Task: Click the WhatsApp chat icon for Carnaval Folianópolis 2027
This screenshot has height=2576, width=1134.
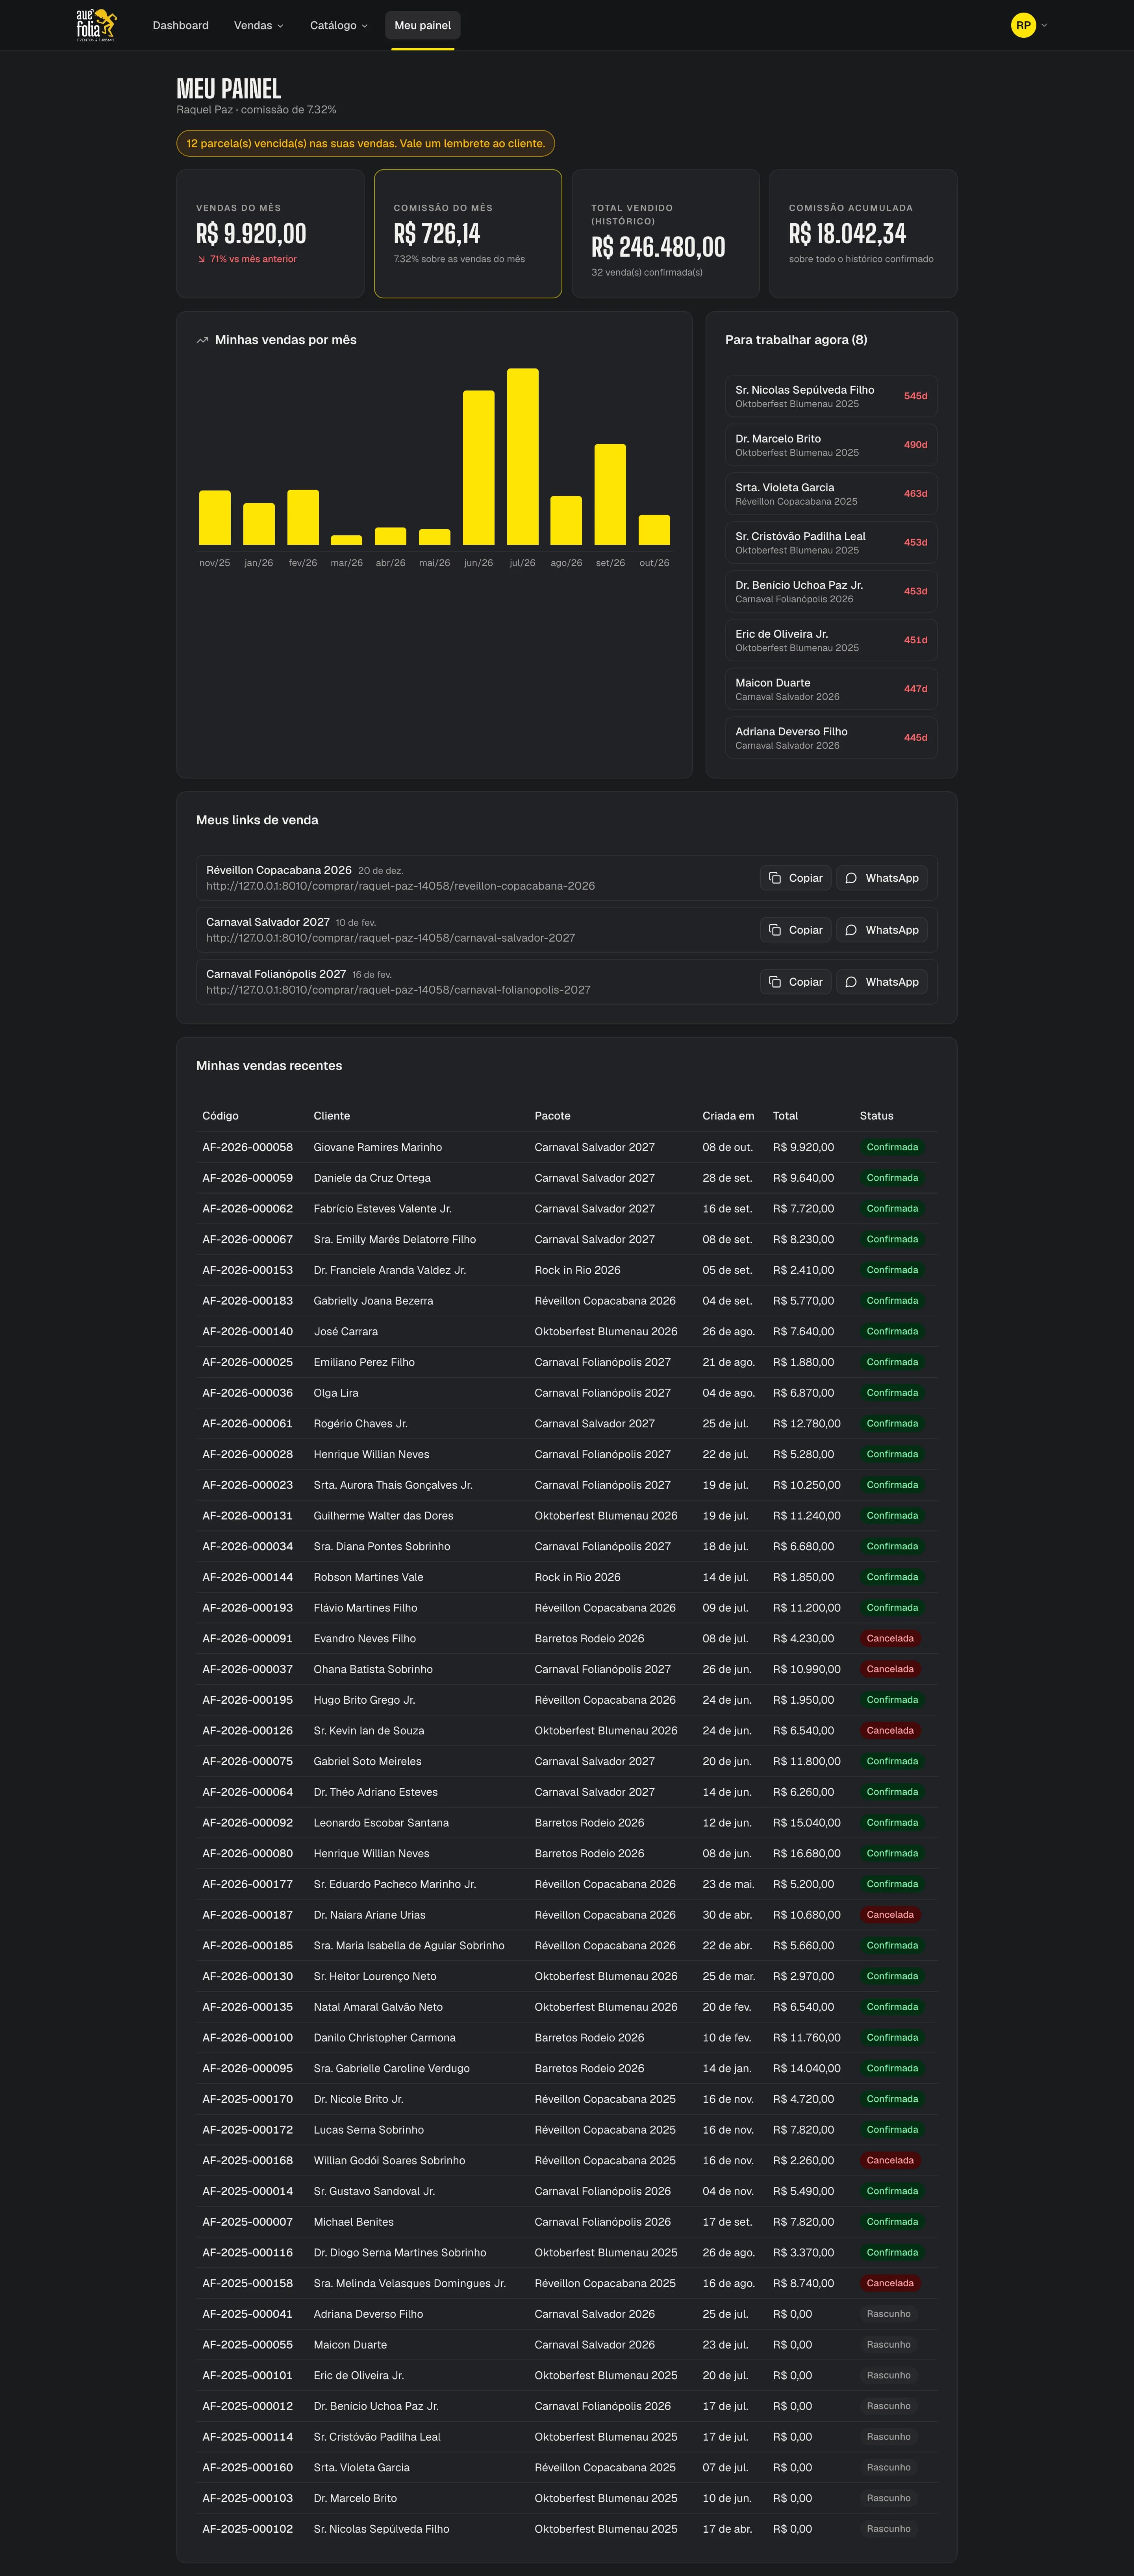Action: [851, 982]
